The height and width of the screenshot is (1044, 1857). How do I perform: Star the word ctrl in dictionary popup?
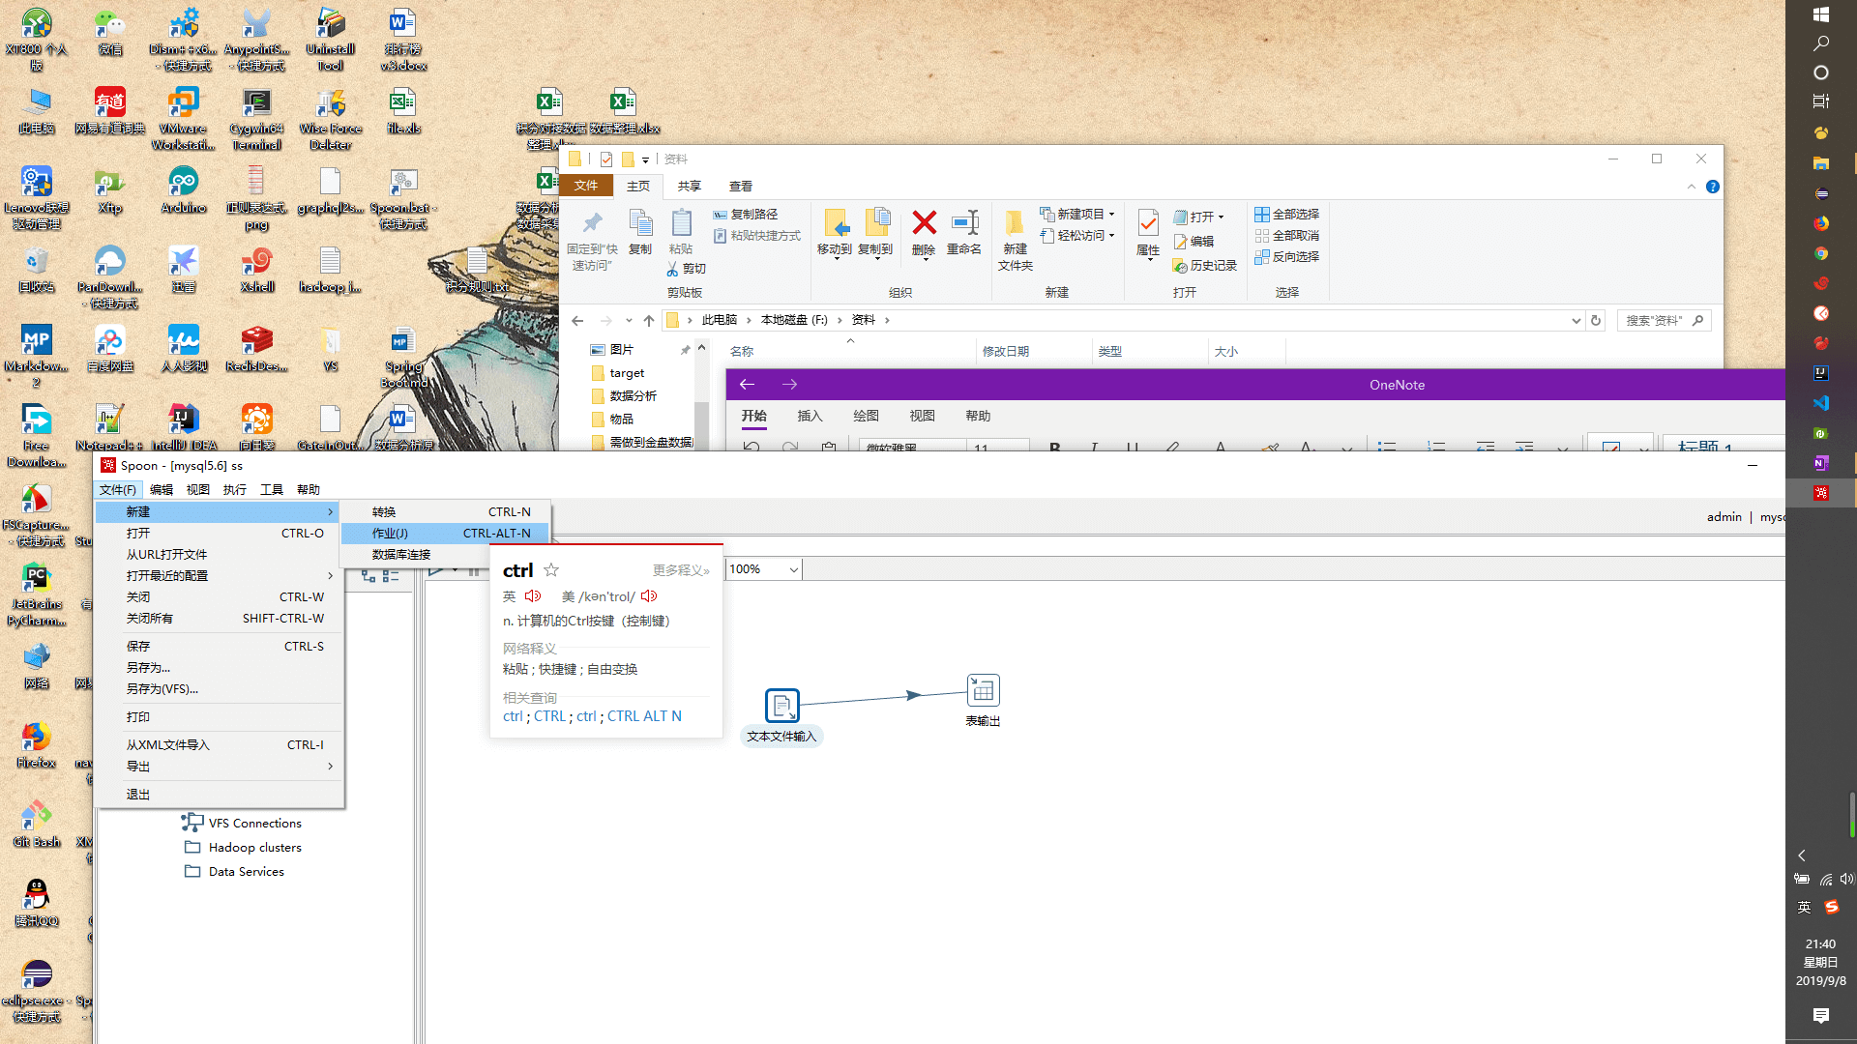tap(551, 570)
